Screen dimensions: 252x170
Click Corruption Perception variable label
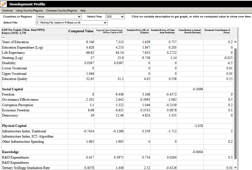coord(17,105)
